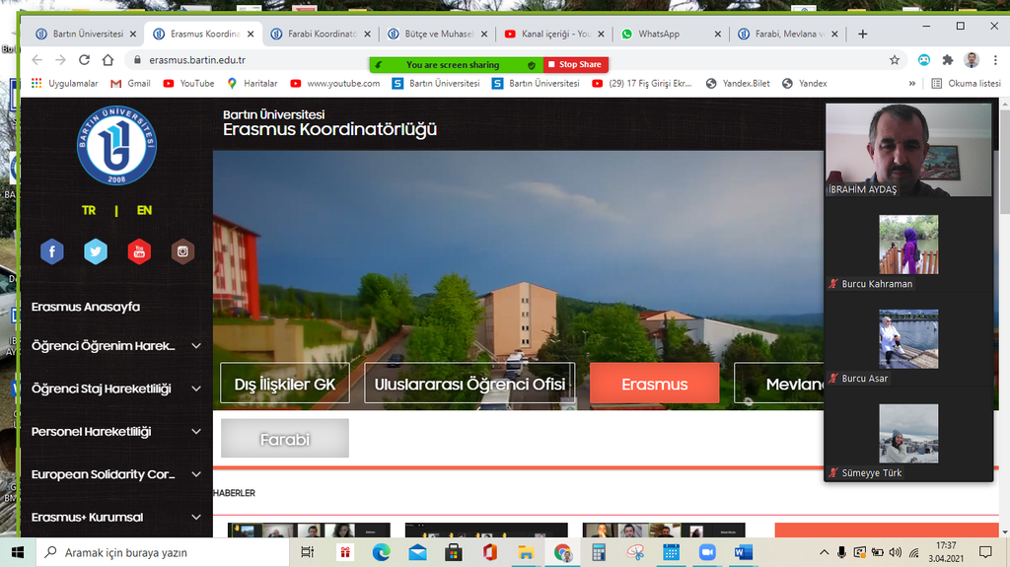Click the browser forward arrow

[x=60, y=60]
